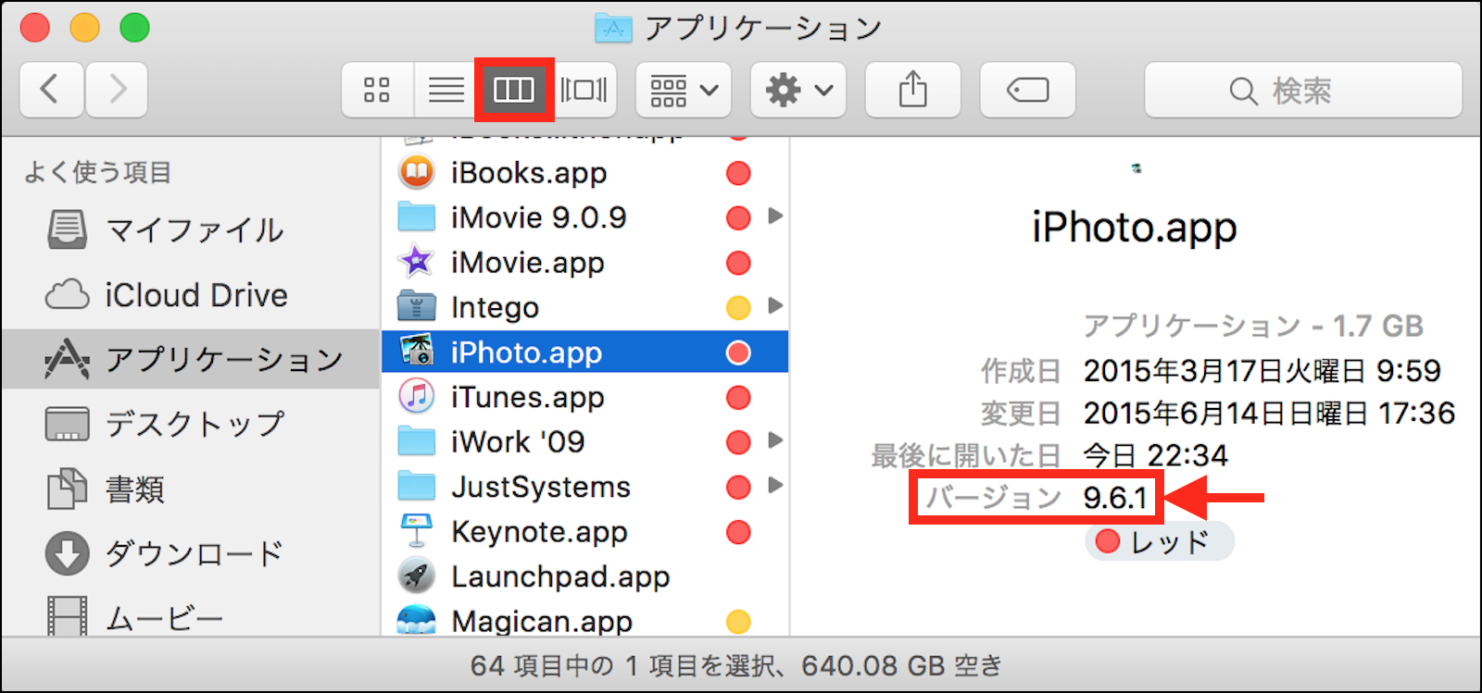1482x693 pixels.
Task: Select the JustSystems folder name
Action: pyautogui.click(x=541, y=487)
